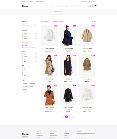This screenshot has height=139, width=117.
Task: Open Support Policy footer link
Action: [53, 136]
